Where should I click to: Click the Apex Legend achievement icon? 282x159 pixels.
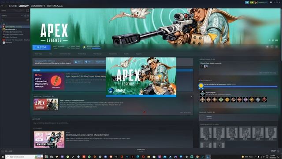click(202, 93)
